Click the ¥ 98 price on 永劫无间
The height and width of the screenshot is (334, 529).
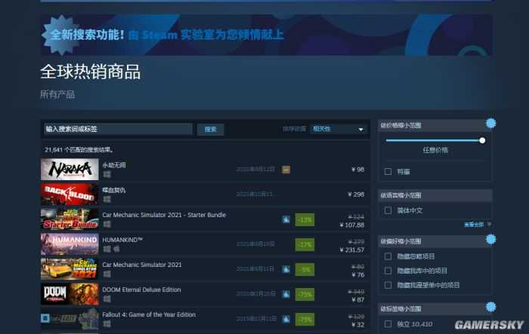[357, 170]
